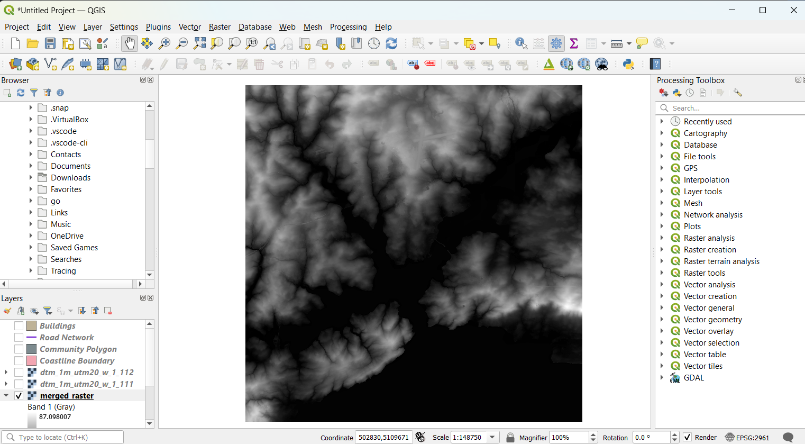Open the Python Console icon
The image size is (805, 444).
(x=628, y=64)
